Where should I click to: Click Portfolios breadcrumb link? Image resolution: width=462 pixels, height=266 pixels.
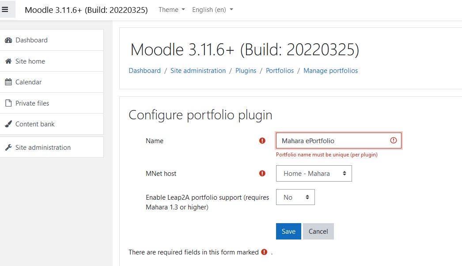tap(280, 71)
